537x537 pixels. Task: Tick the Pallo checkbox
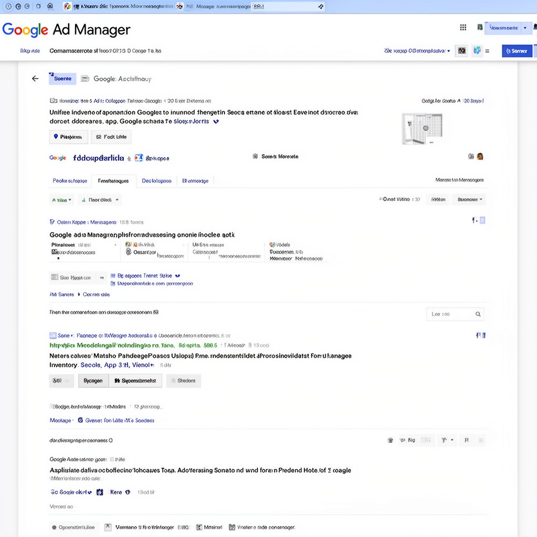coord(112,459)
